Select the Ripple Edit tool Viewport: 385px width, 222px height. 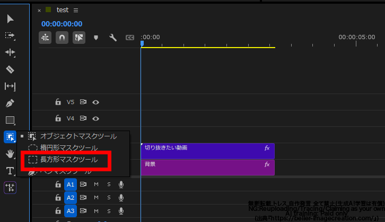point(10,52)
